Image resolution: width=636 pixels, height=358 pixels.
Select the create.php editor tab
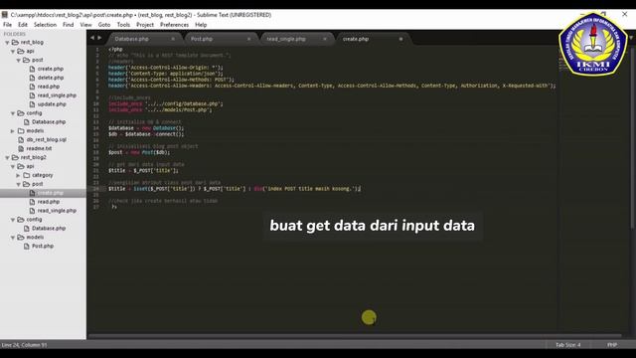click(356, 39)
